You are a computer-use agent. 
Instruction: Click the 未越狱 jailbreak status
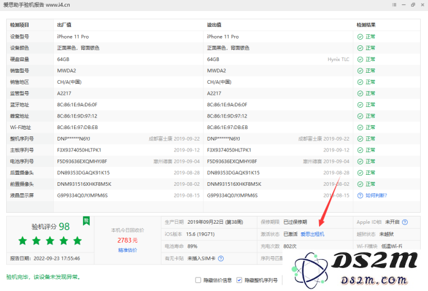pyautogui.click(x=386, y=234)
